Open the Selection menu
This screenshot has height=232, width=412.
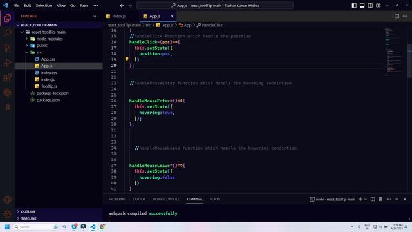tap(44, 6)
